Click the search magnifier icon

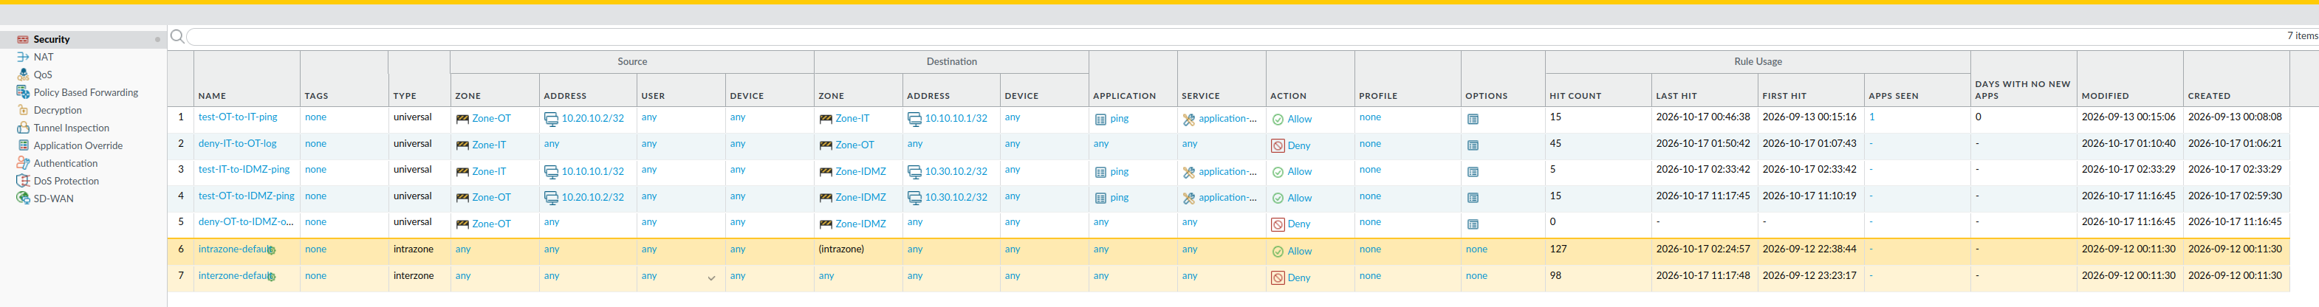coord(177,37)
